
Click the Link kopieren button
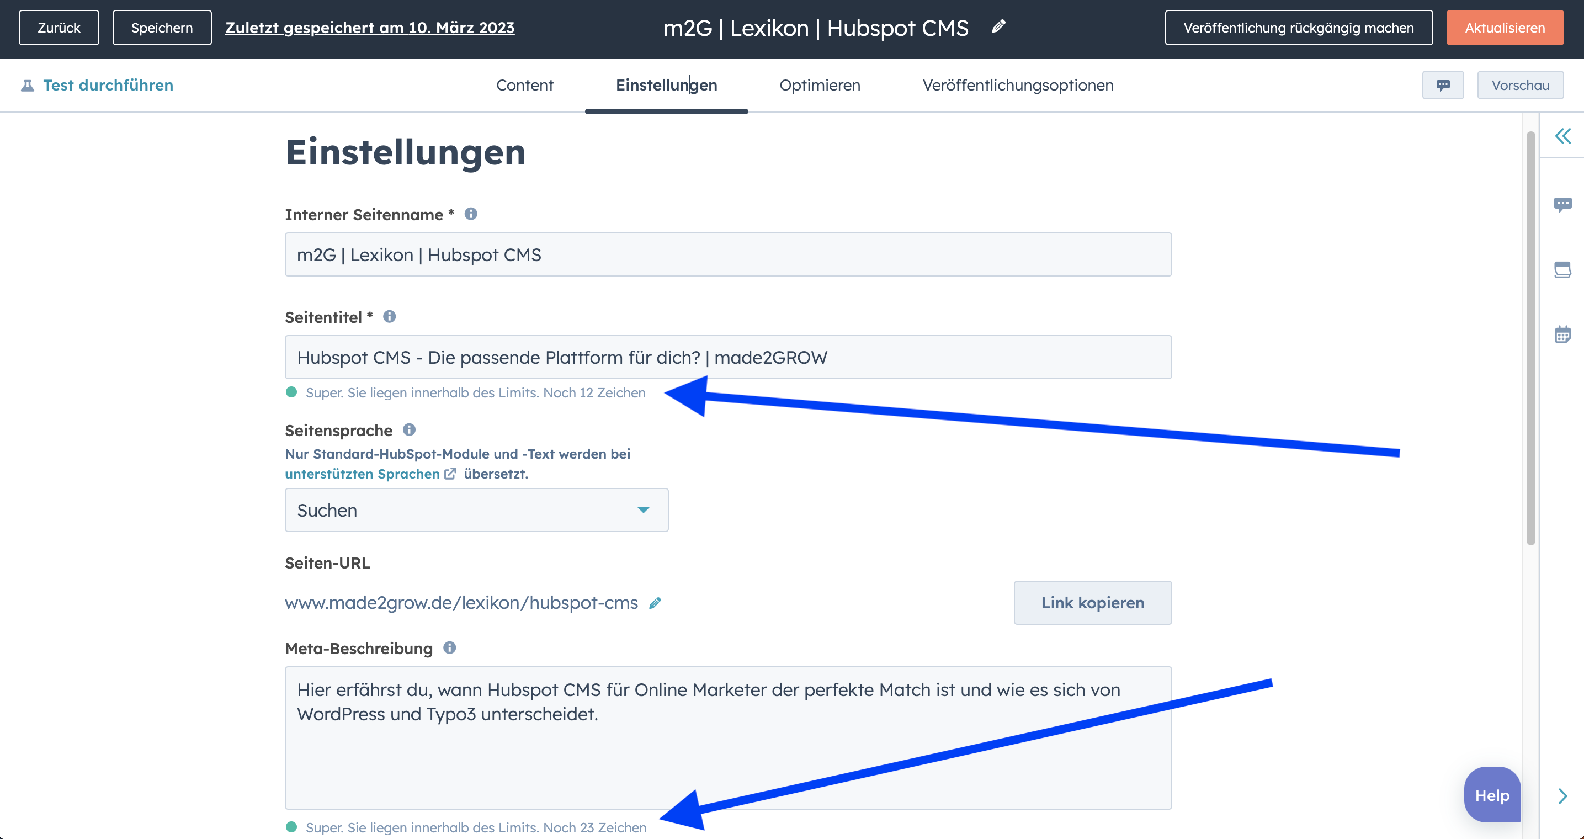tap(1092, 603)
